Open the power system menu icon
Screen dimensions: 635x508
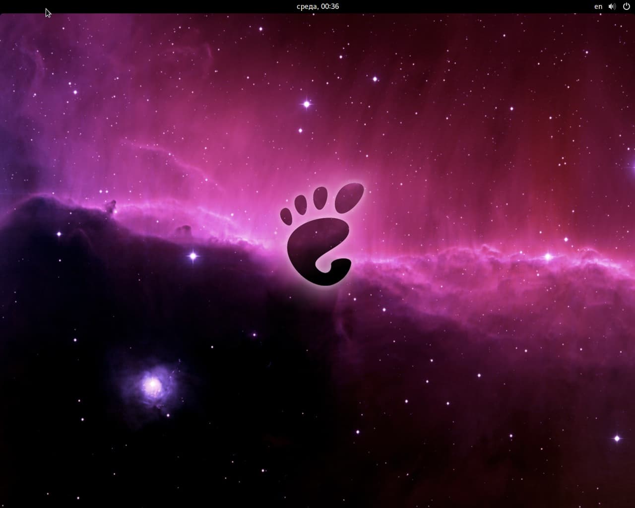pos(626,6)
